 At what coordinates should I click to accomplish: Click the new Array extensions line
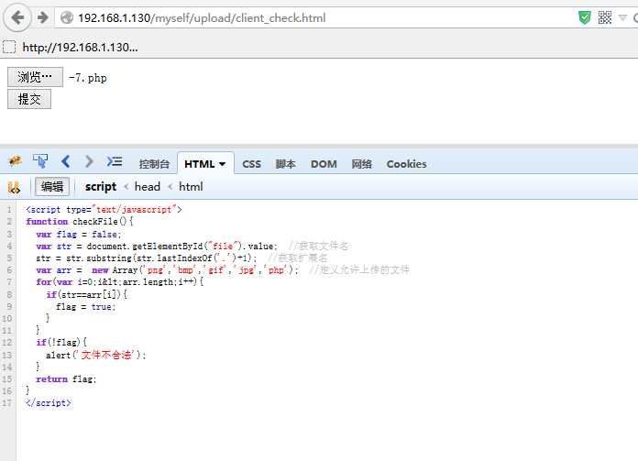pyautogui.click(x=167, y=270)
